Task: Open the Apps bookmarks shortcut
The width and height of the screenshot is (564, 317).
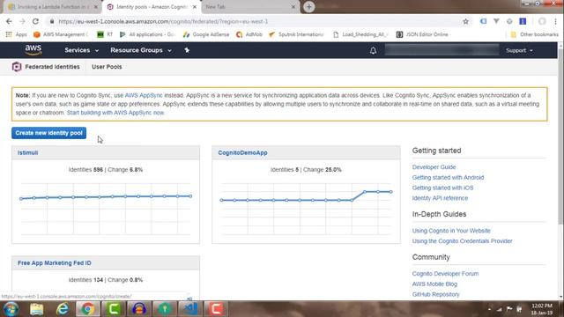Action: pyautogui.click(x=16, y=34)
